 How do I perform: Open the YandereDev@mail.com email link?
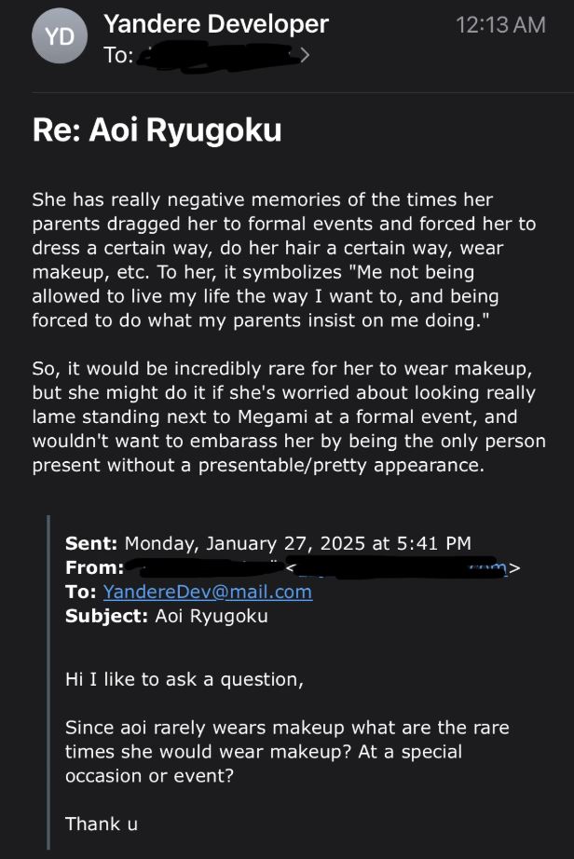point(207,592)
